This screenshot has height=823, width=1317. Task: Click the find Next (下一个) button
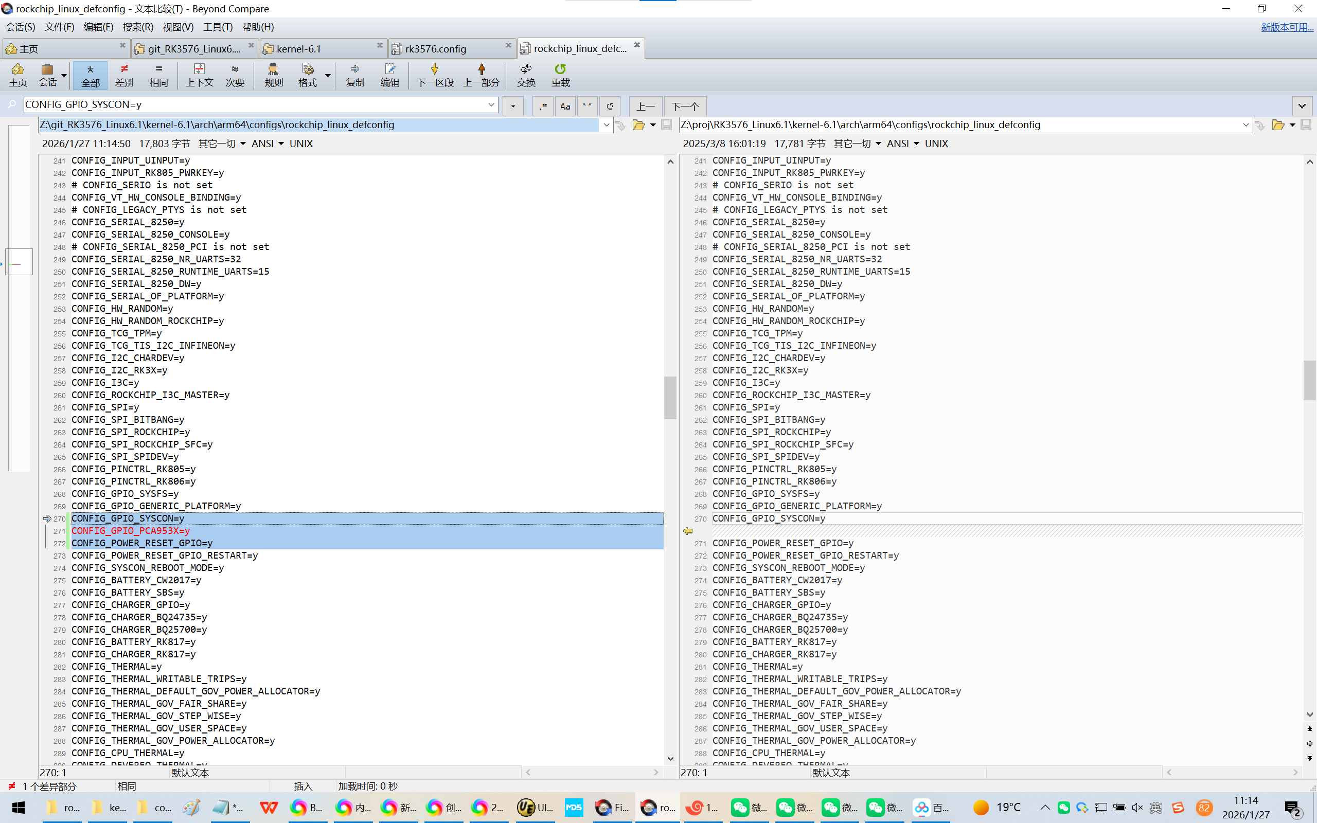tap(684, 106)
